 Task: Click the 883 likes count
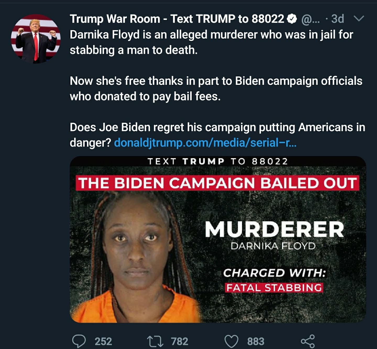pyautogui.click(x=256, y=341)
